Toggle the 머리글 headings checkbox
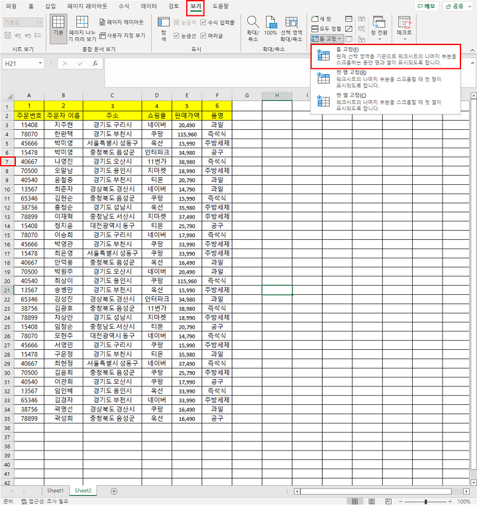The height and width of the screenshot is (505, 477). pos(203,35)
